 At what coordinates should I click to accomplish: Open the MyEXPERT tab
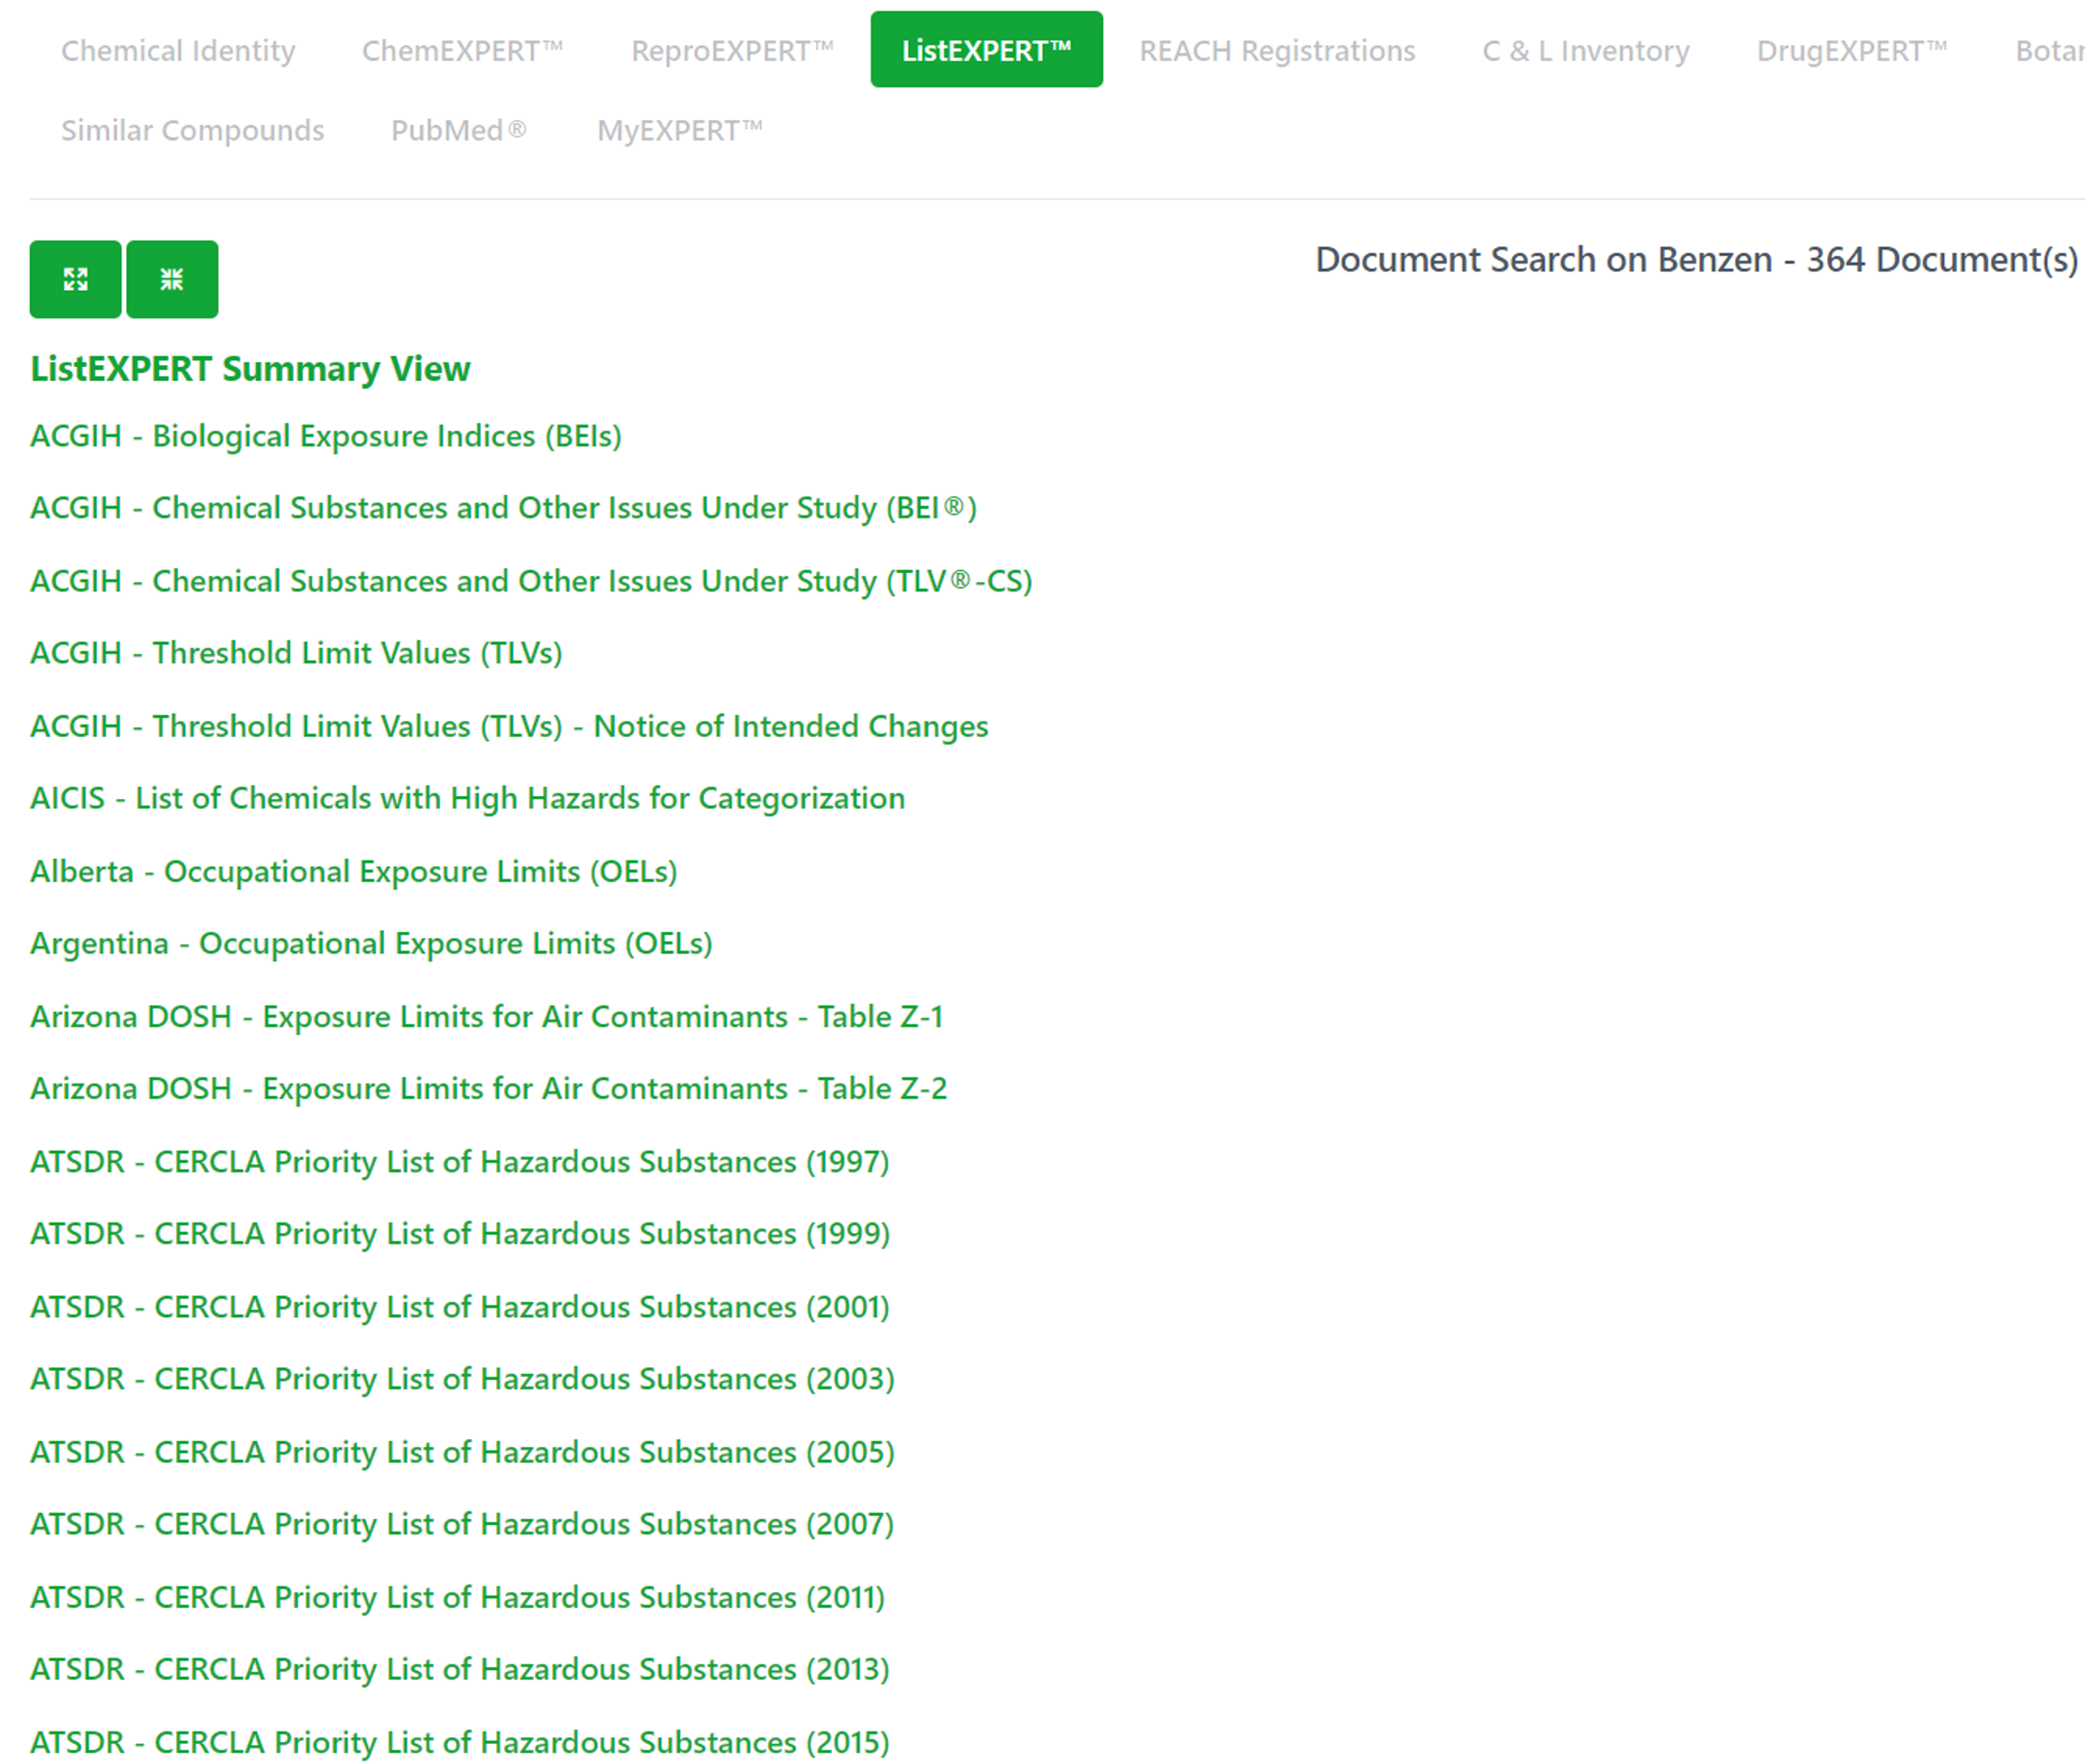click(x=680, y=130)
